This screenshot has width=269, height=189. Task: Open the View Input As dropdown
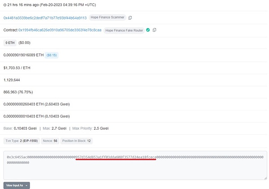tap(17, 185)
